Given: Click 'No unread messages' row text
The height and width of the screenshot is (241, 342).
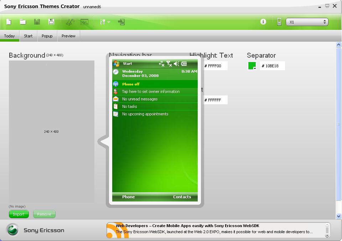Looking at the screenshot, I should pyautogui.click(x=140, y=99).
